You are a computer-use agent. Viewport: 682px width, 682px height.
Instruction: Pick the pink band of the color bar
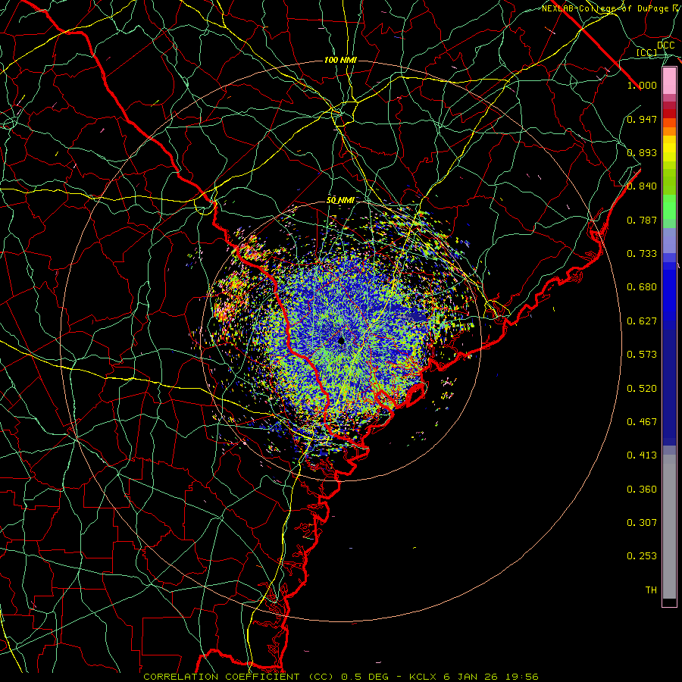coord(669,81)
